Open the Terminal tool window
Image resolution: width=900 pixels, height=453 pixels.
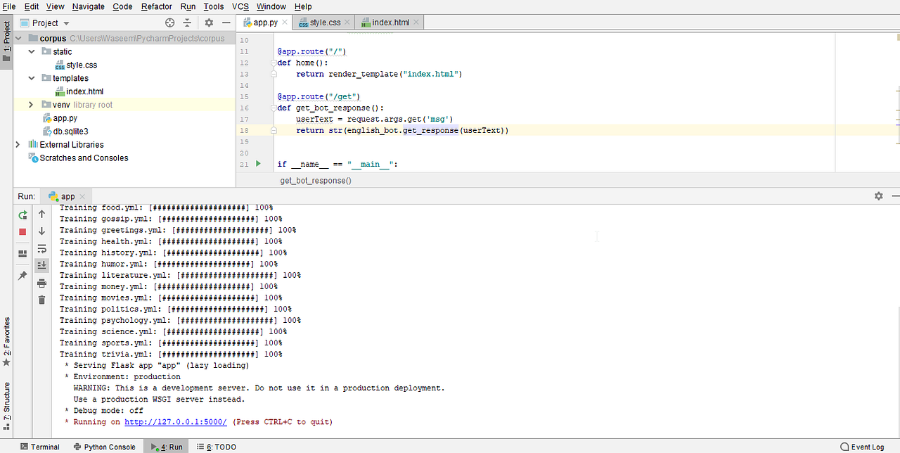[40, 447]
